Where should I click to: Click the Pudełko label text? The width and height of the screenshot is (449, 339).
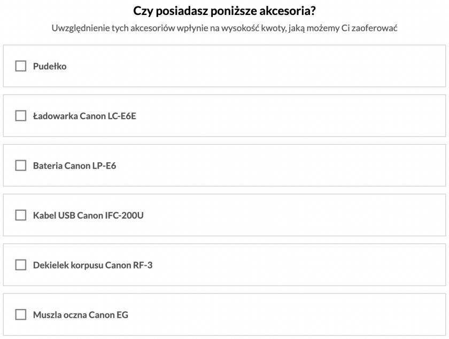coord(50,66)
